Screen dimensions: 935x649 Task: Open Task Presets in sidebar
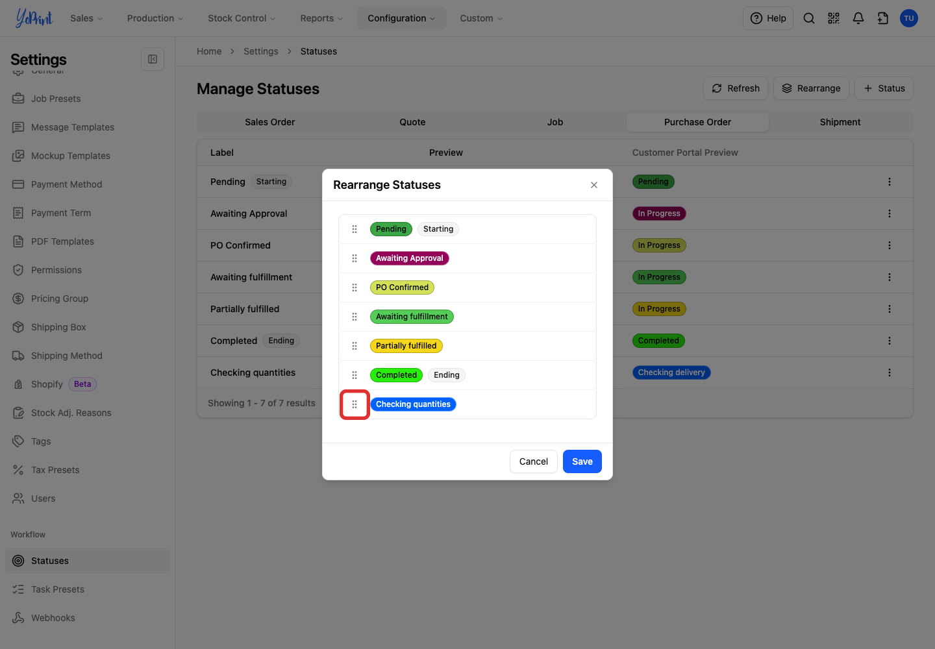pyautogui.click(x=87, y=589)
